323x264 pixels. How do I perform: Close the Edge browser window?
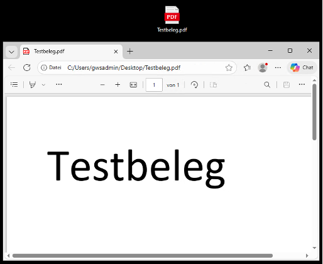point(309,50)
